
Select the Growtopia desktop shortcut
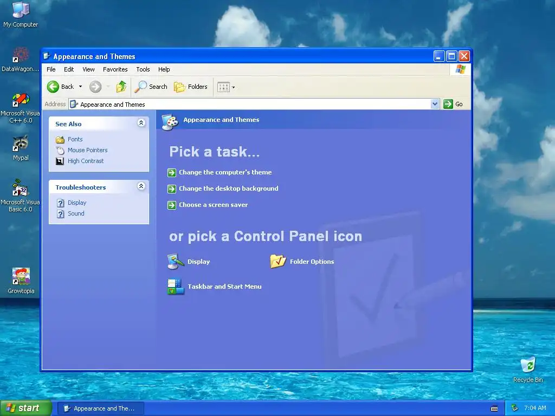[x=21, y=281]
